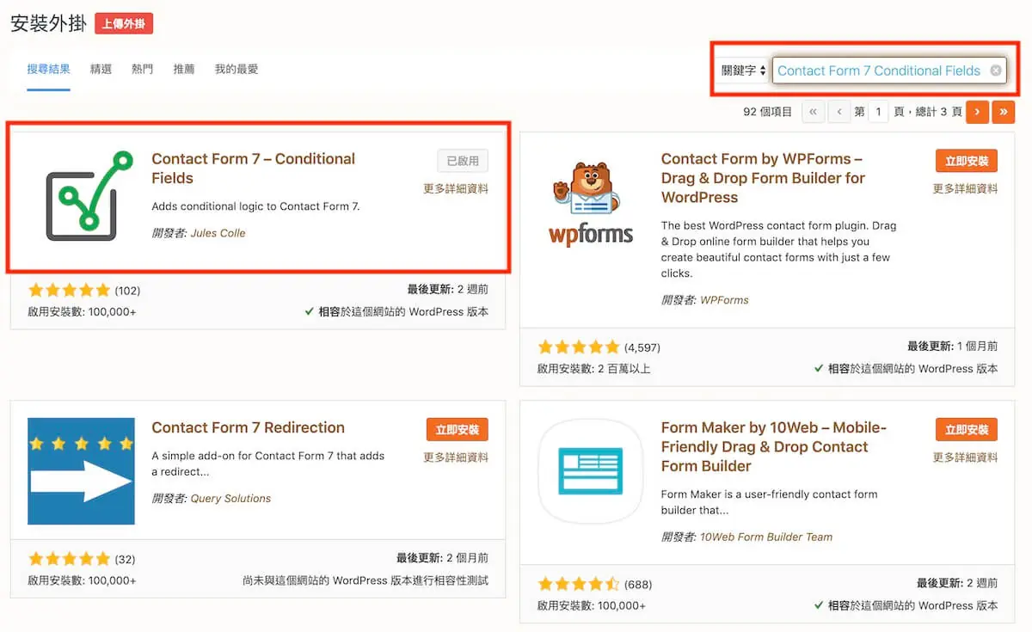
Task: Click developer link Jules Colle
Action: 218,233
